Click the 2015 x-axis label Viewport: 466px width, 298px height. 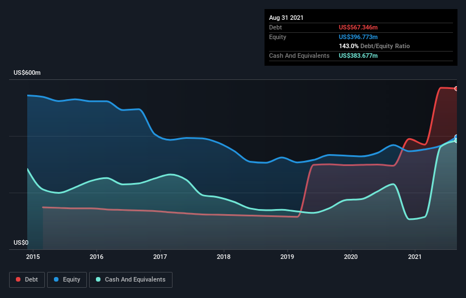click(x=33, y=257)
